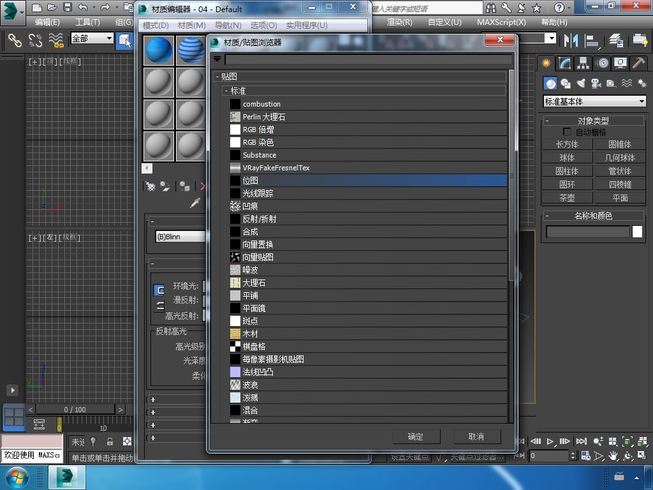653x490 pixels.
Task: Toggle ambient-diffuse color lock beside 环境光
Action: [159, 290]
